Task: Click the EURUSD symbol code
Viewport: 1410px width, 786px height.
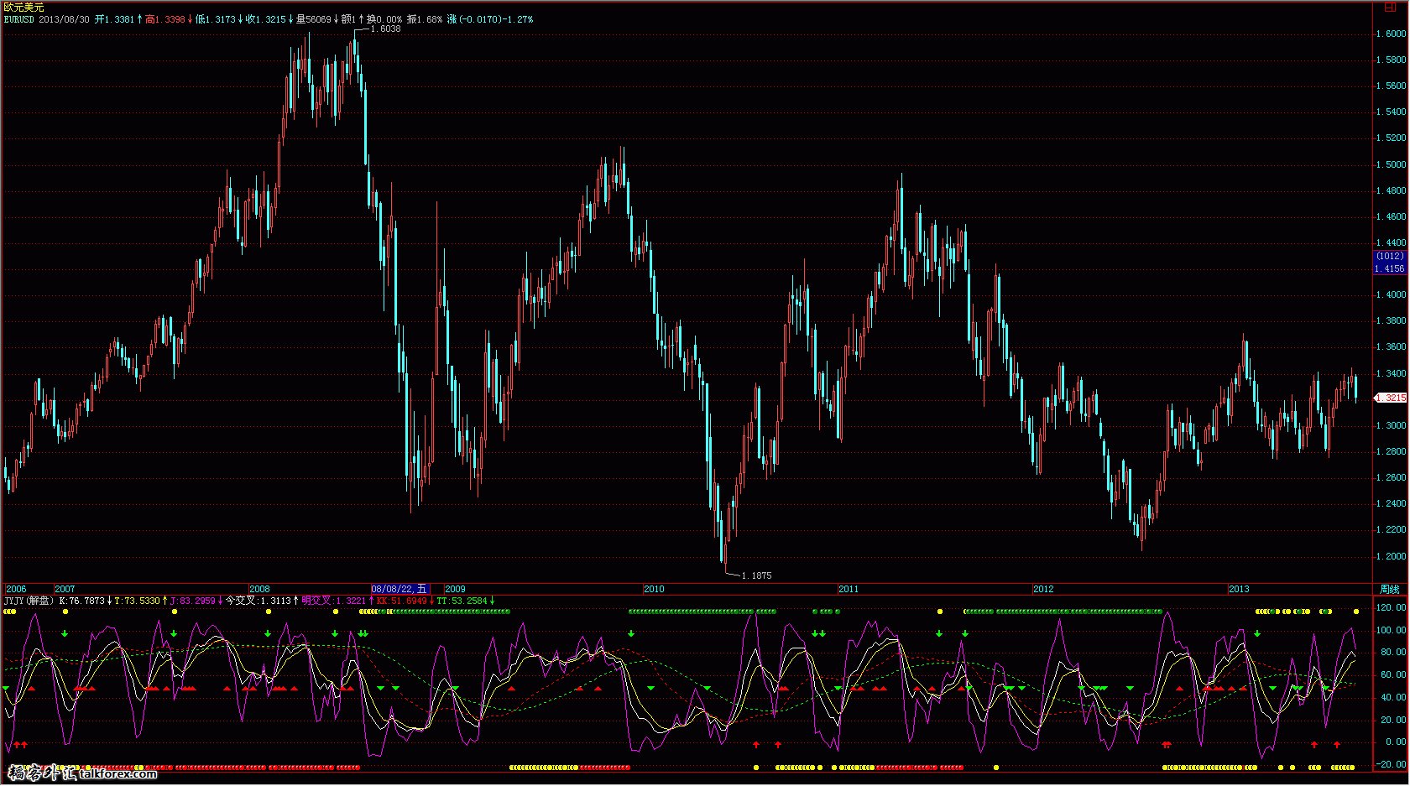Action: pyautogui.click(x=19, y=19)
